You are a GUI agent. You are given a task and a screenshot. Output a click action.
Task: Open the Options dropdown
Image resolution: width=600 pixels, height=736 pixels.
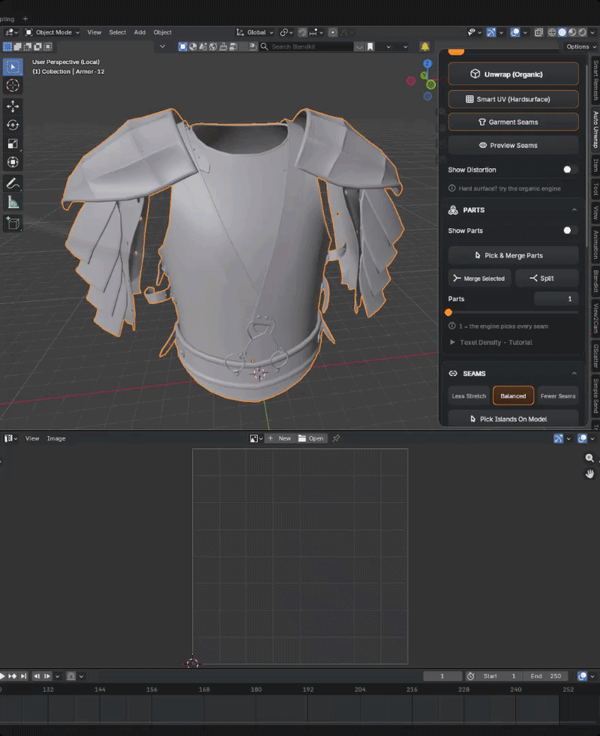click(x=580, y=47)
